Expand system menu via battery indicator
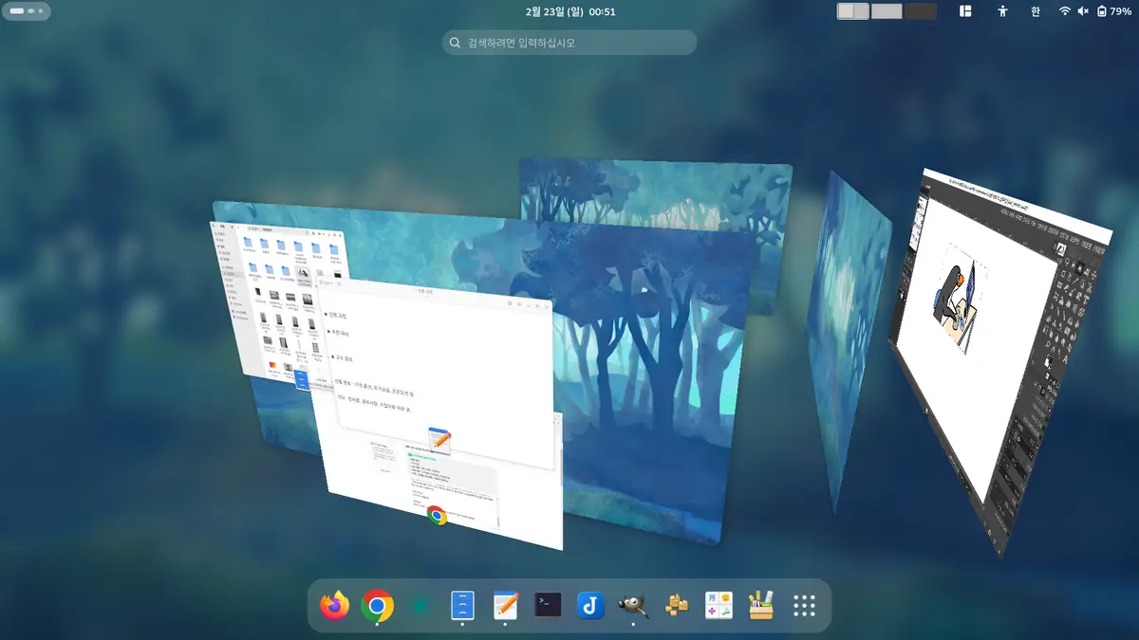Viewport: 1139px width, 640px height. tap(1113, 11)
